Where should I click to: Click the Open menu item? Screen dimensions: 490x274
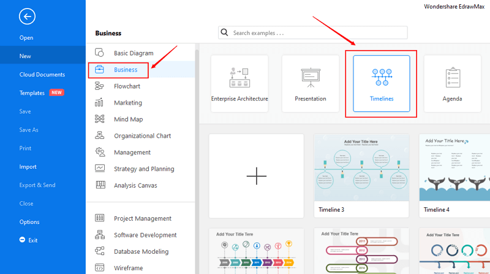[26, 38]
